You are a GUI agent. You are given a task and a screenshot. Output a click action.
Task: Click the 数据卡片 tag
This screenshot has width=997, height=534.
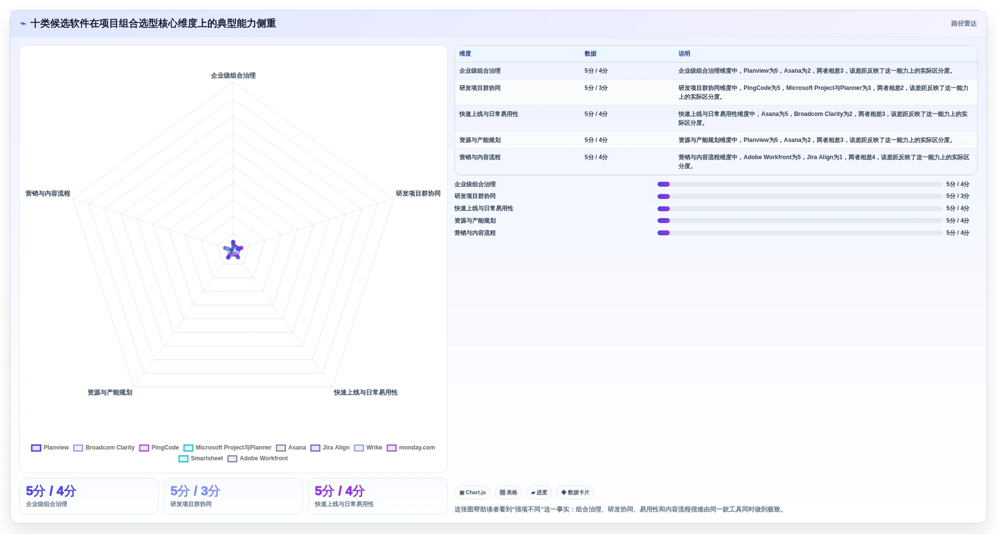pos(575,492)
